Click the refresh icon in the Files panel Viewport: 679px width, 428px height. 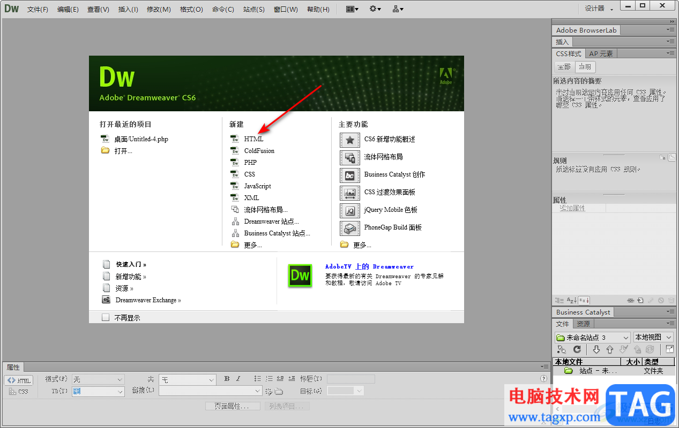(x=577, y=349)
